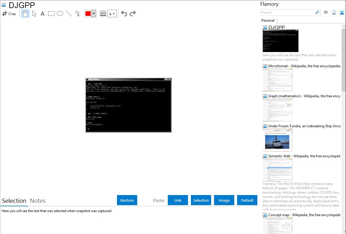Click the line thickness icon

click(103, 14)
